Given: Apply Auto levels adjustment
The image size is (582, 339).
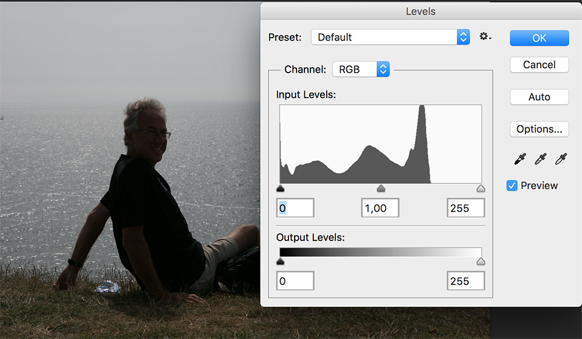Looking at the screenshot, I should pos(540,97).
